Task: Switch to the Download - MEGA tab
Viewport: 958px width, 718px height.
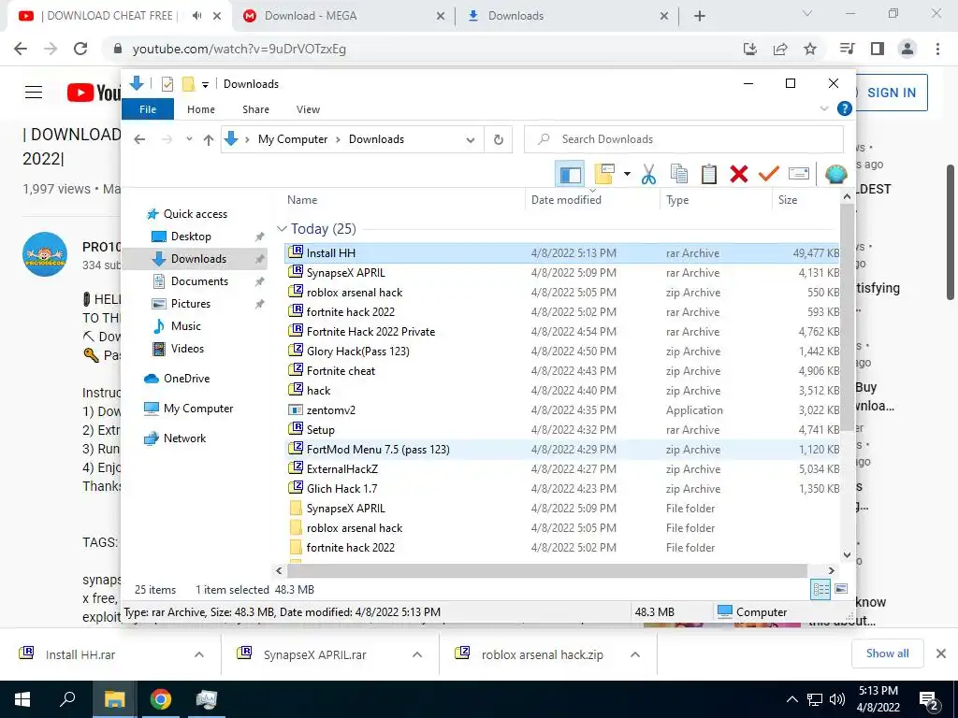Action: tap(343, 16)
